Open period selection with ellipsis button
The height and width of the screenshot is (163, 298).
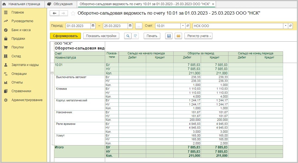pos(139,26)
